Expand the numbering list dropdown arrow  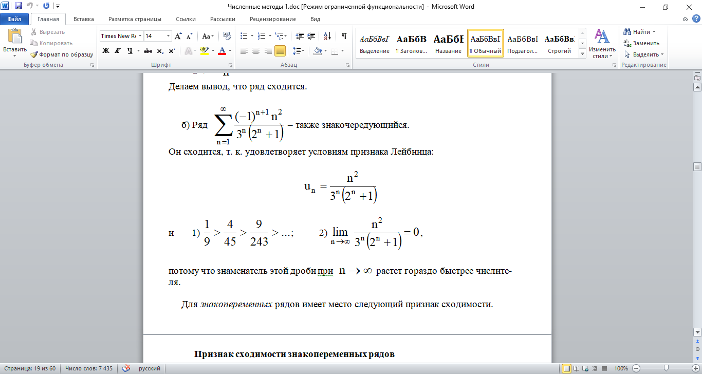[x=269, y=36]
